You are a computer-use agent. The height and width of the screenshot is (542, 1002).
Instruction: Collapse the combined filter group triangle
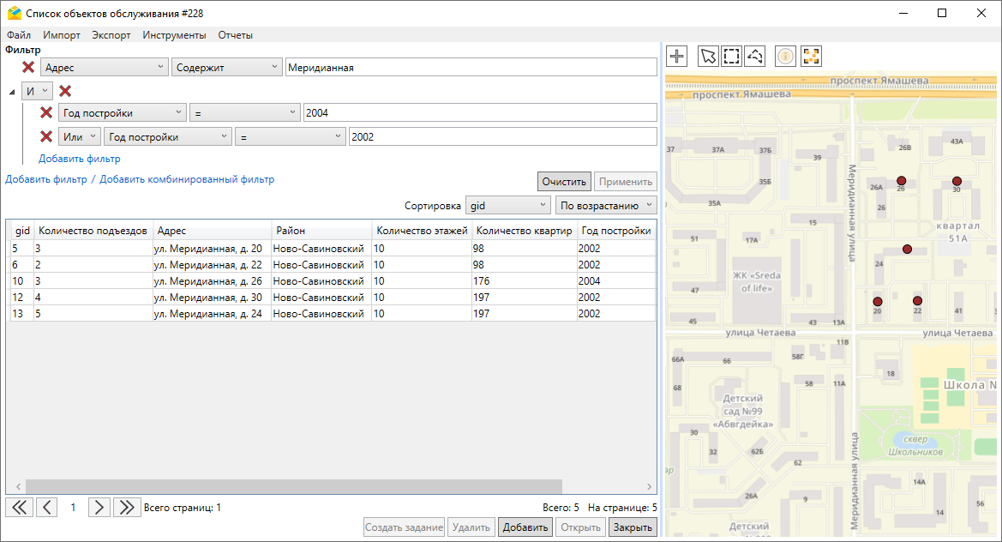[12, 92]
